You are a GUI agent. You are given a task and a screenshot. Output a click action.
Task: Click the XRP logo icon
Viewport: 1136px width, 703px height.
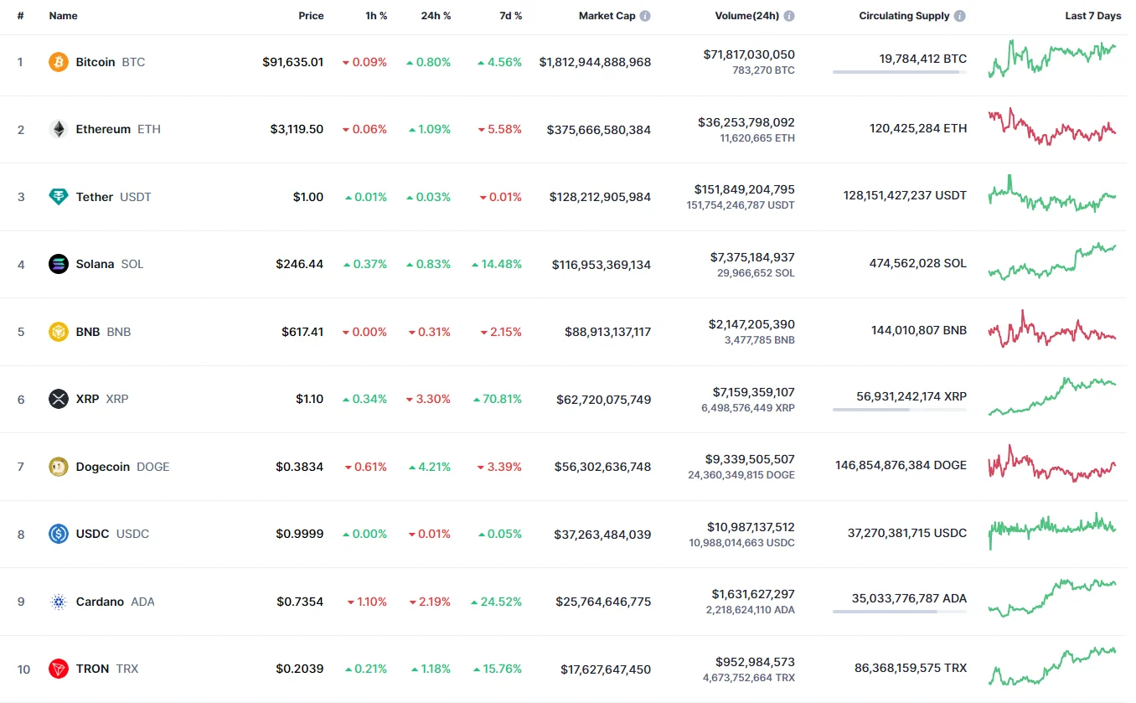tap(59, 399)
